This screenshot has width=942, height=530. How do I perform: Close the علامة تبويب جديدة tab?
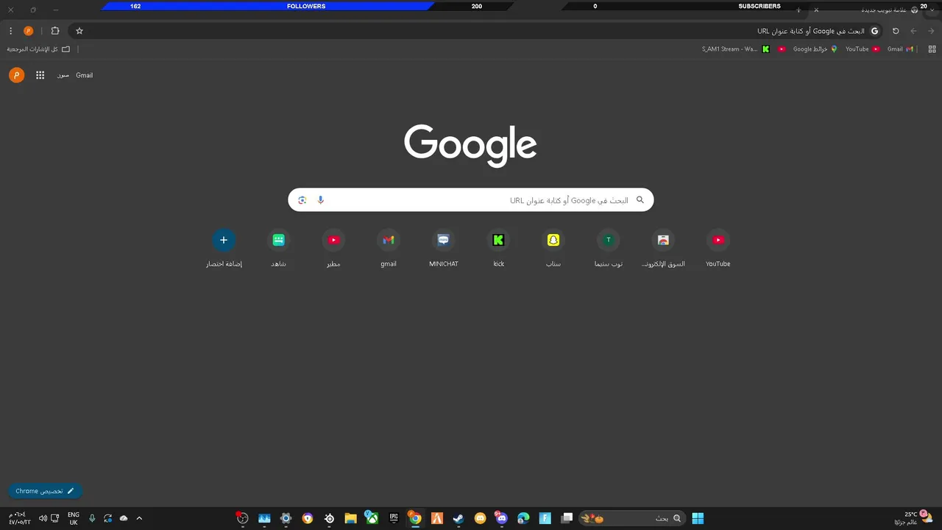(x=816, y=10)
